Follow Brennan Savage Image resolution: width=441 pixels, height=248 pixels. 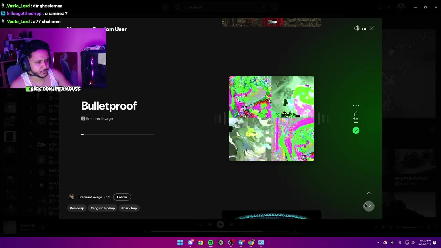click(x=122, y=197)
